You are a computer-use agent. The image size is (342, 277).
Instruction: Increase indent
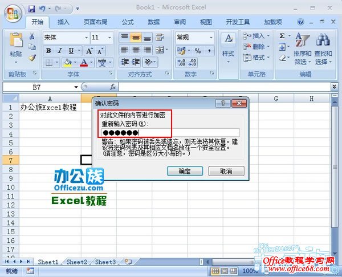136,62
